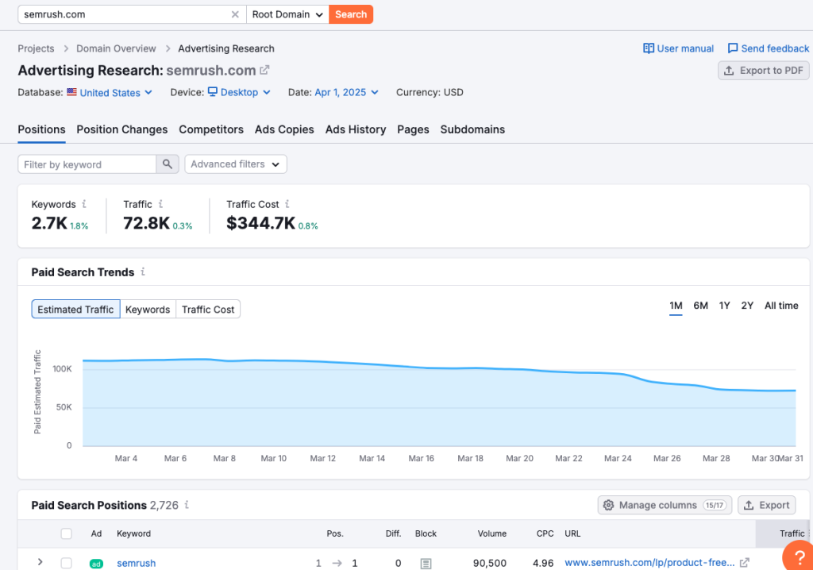This screenshot has width=813, height=570.
Task: Click the Export button in positions table
Action: tap(766, 505)
